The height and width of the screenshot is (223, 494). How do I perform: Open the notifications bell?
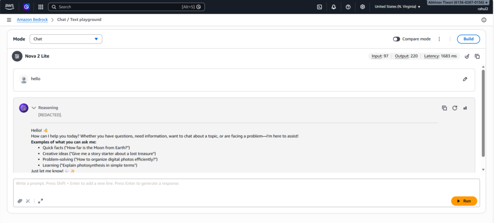[x=333, y=7]
